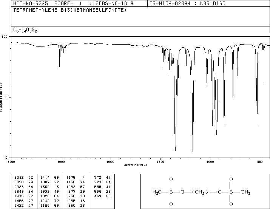Click the transmittance value 4 beside 1176
Screen dimensions: 270x209
pyautogui.click(x=83, y=177)
